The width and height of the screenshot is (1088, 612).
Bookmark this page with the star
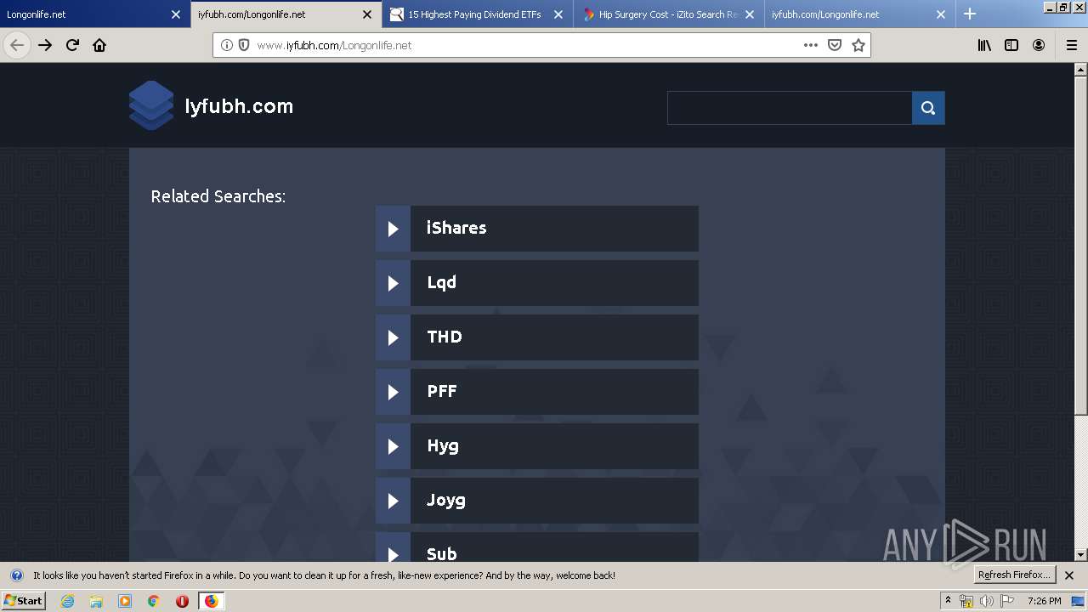click(x=858, y=45)
